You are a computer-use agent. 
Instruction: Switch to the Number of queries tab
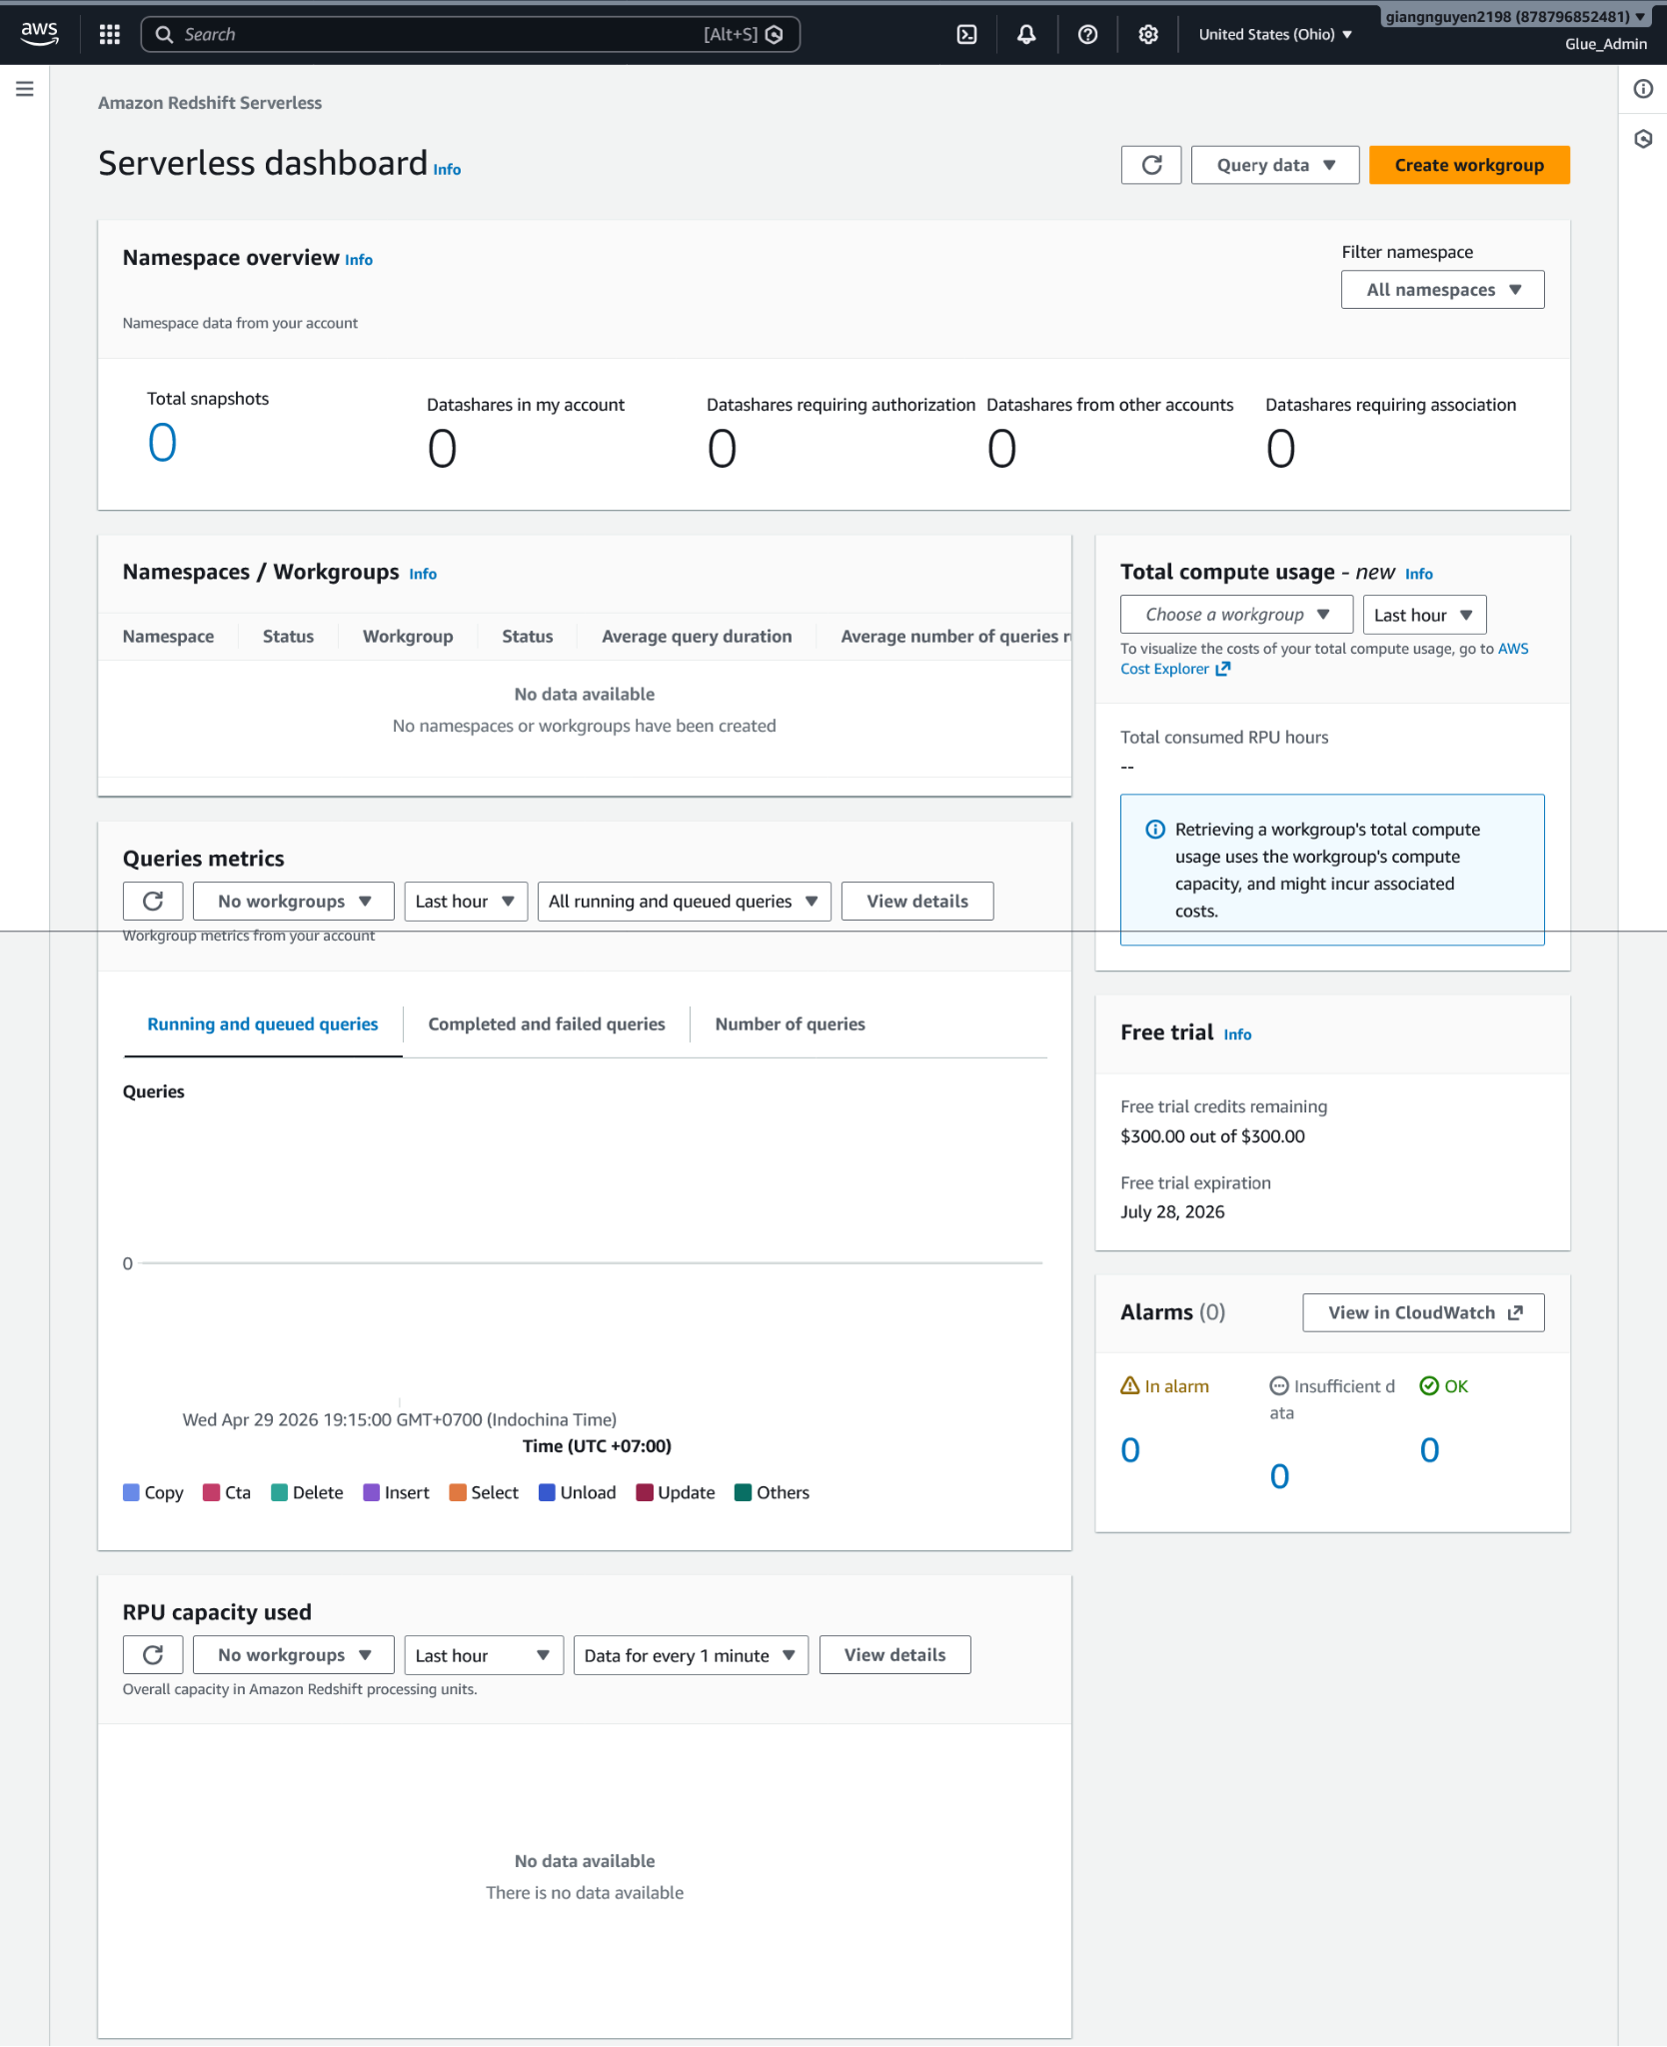pyautogui.click(x=790, y=1023)
